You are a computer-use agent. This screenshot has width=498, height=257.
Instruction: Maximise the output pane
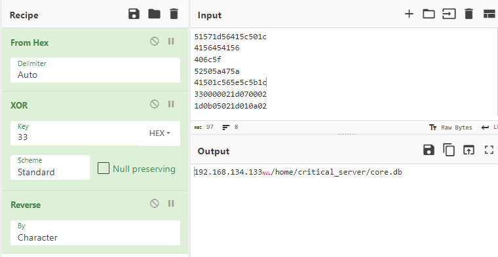[x=489, y=150]
